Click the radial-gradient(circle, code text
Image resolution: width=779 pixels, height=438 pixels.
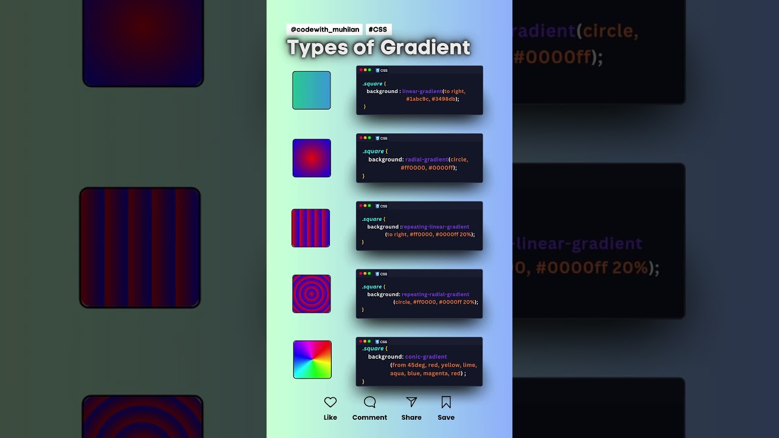tap(436, 159)
